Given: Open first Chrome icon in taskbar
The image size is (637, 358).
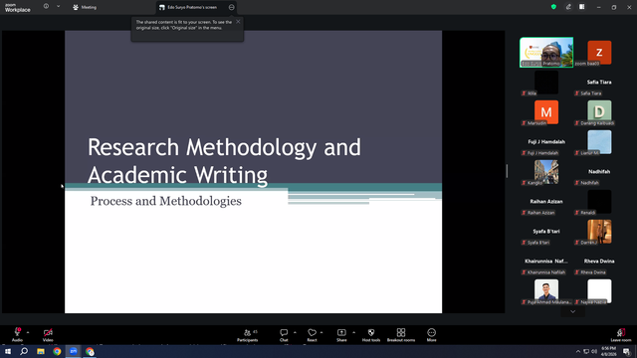Looking at the screenshot, I should click(57, 351).
